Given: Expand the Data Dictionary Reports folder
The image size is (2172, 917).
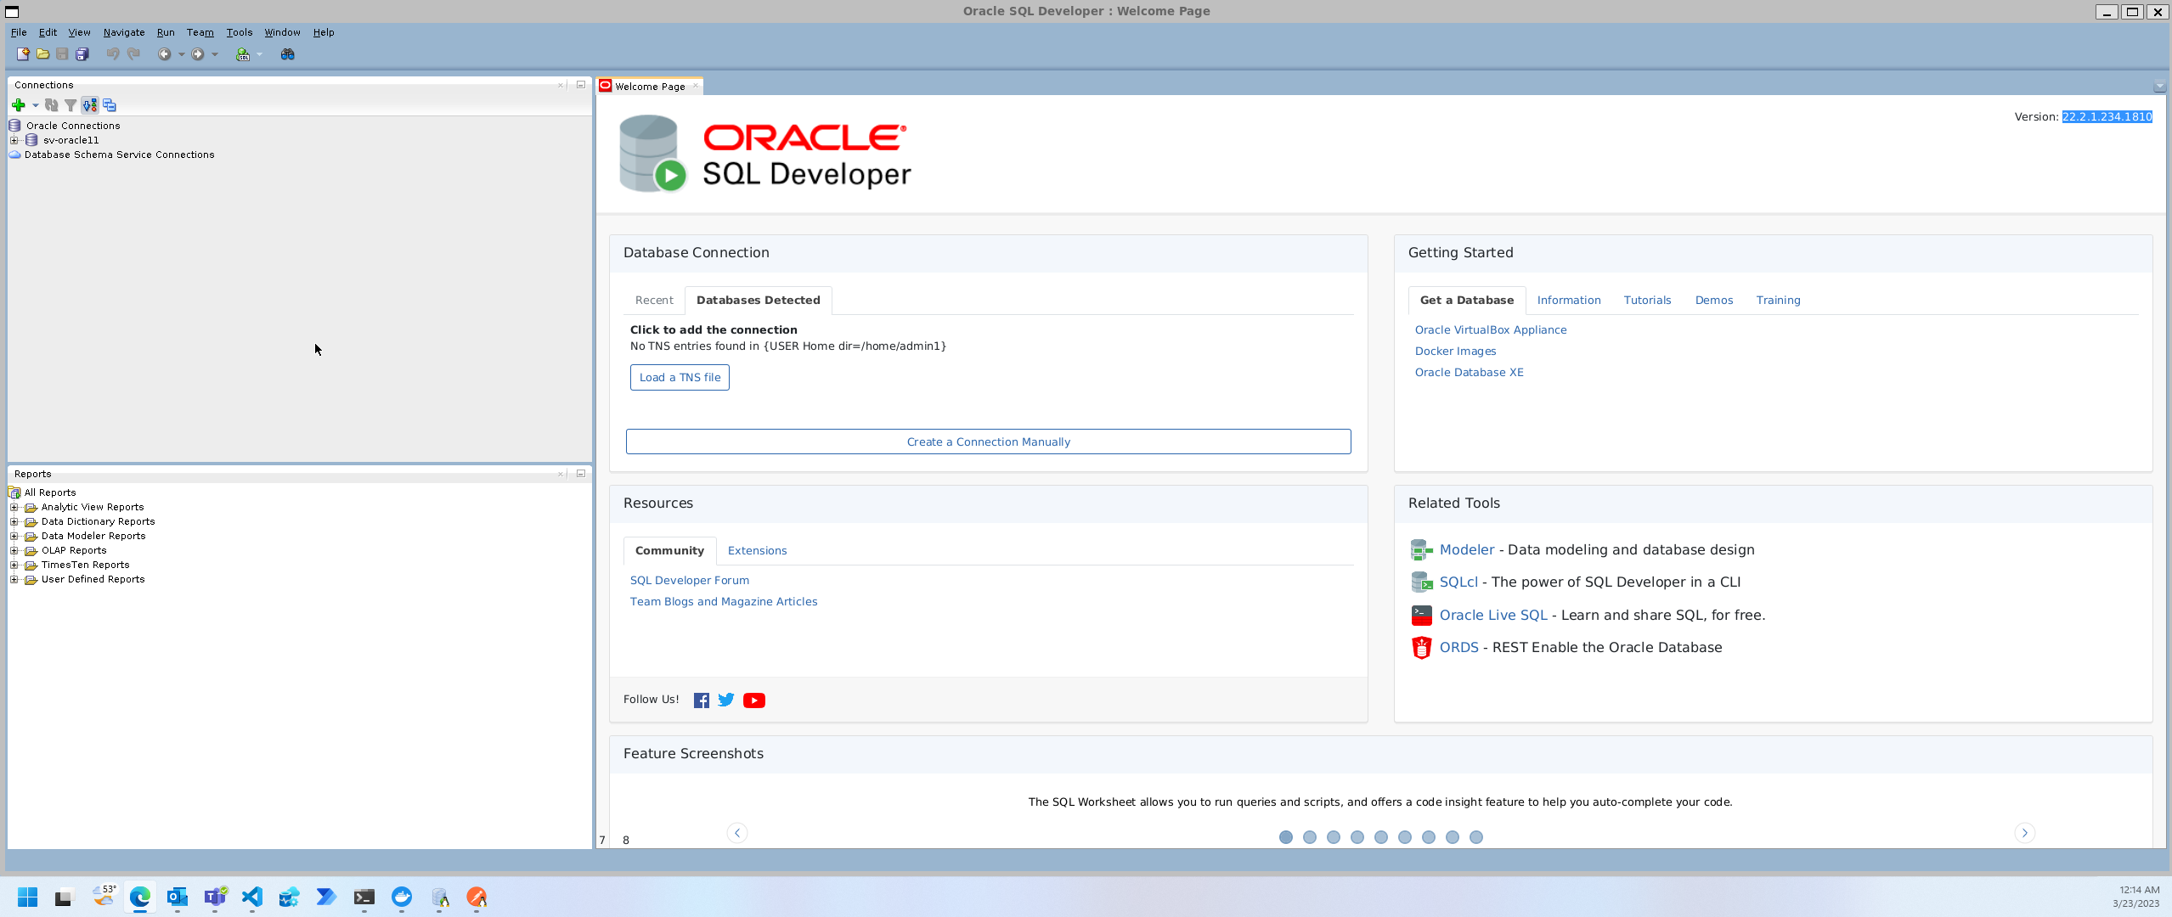Looking at the screenshot, I should (13, 520).
